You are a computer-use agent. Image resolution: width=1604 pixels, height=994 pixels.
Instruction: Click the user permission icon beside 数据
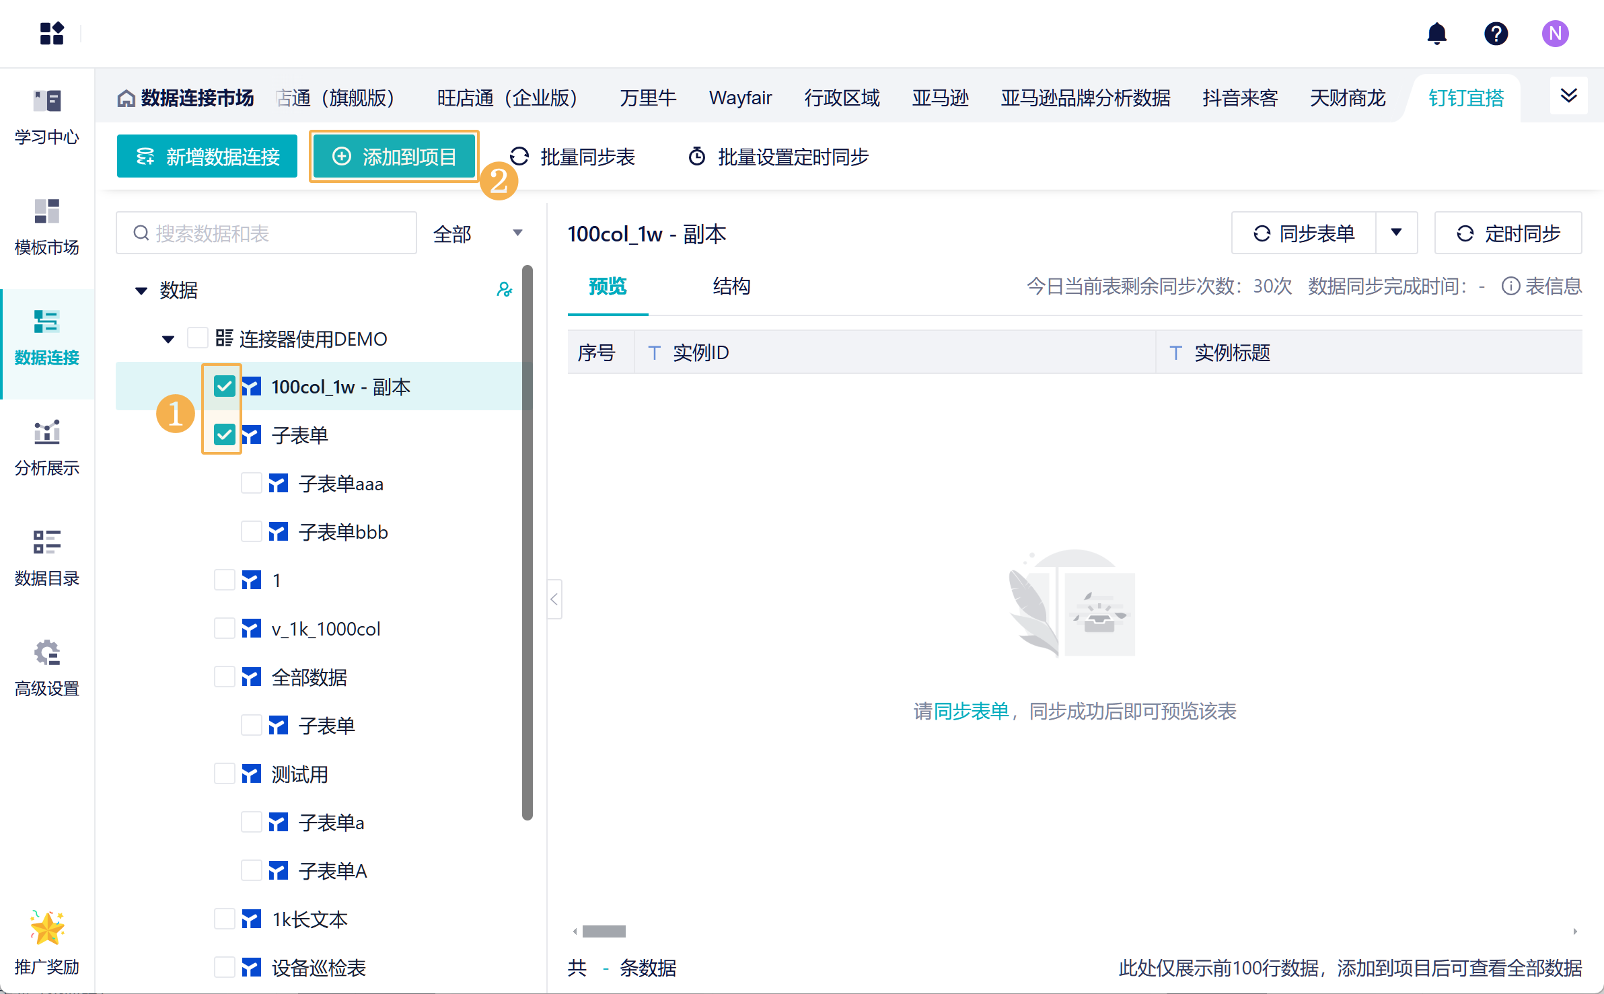coord(504,289)
